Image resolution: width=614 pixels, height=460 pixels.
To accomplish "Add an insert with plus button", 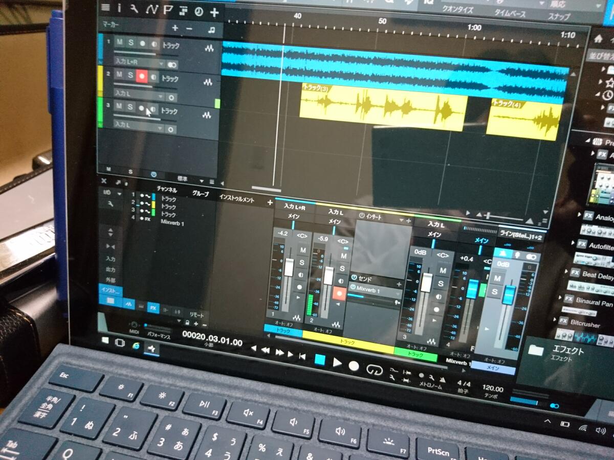I will point(409,220).
